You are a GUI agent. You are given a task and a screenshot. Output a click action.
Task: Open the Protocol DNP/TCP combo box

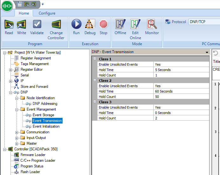point(204,22)
